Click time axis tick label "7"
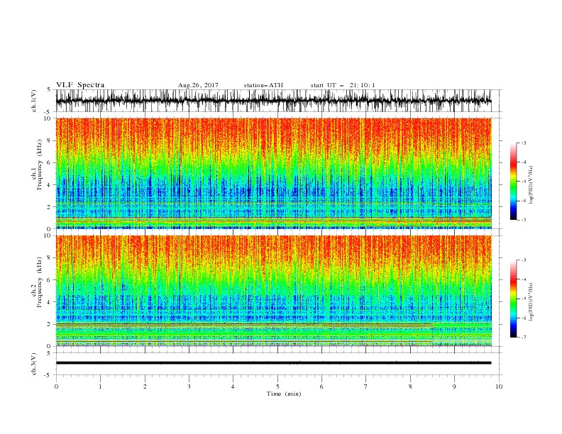Screen dimensions: 562x434 [366, 386]
